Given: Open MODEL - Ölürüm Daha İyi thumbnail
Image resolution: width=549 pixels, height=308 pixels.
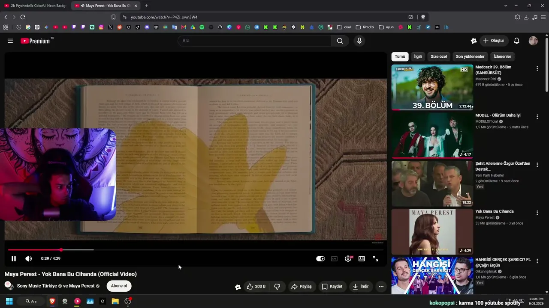Looking at the screenshot, I should pos(432,136).
